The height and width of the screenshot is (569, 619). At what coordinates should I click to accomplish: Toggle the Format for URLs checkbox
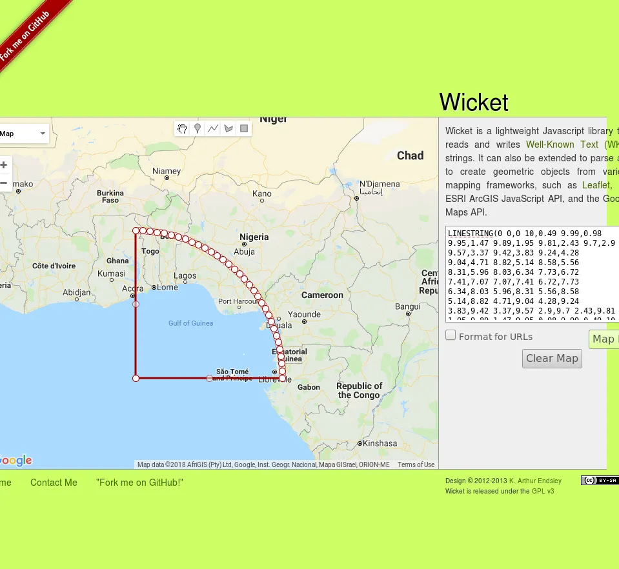pyautogui.click(x=451, y=335)
